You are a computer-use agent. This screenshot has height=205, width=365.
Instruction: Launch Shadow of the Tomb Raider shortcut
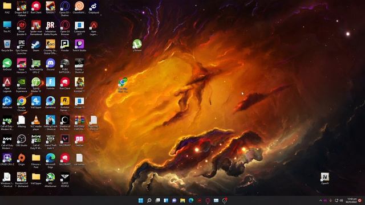[65, 123]
